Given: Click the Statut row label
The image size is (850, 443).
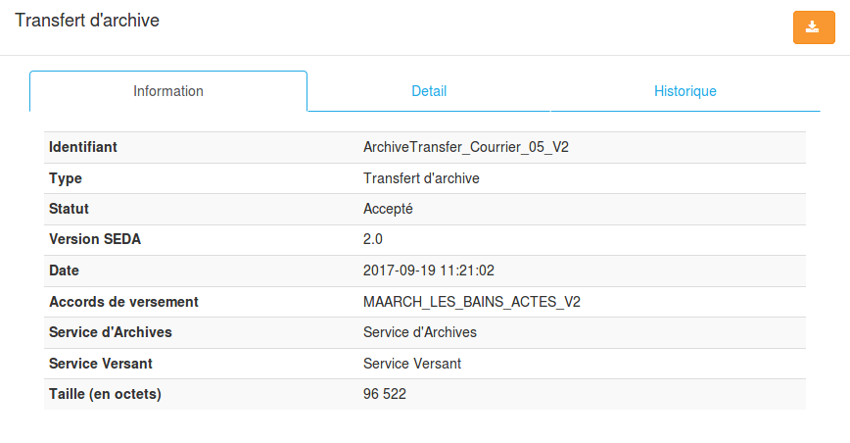Looking at the screenshot, I should [x=69, y=209].
